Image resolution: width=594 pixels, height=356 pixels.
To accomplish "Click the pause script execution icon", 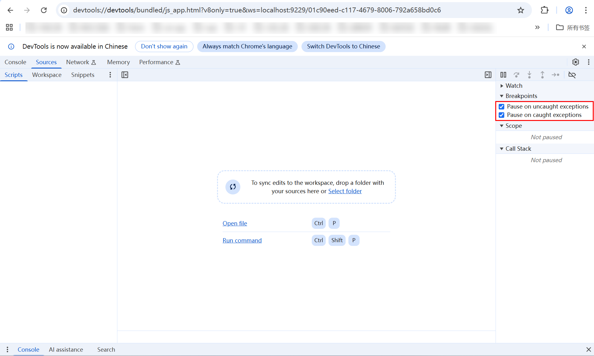I will tap(503, 75).
